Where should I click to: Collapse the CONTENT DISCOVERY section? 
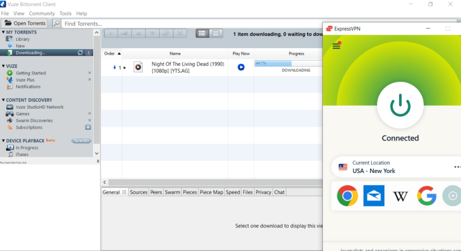[x=4, y=100]
